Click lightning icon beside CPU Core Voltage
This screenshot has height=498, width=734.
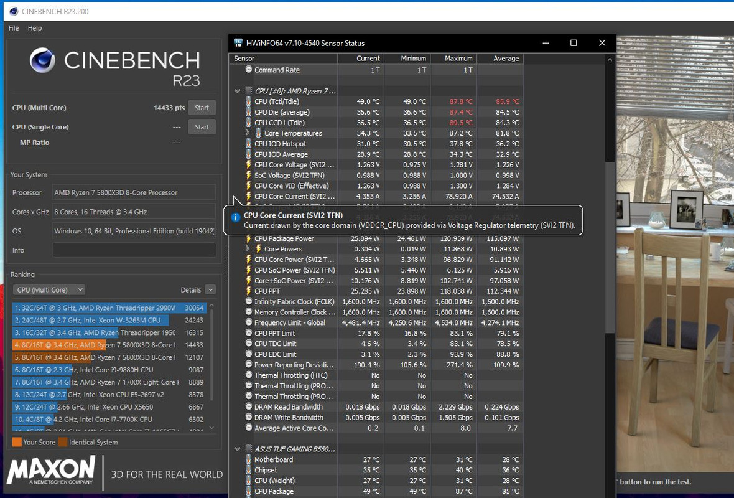tap(249, 164)
